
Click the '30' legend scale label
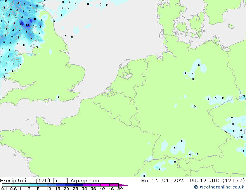(84, 188)
